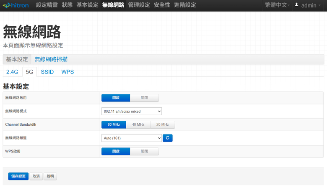Click the Channel Bandwidth label
327x190 pixels.
coord(21,124)
